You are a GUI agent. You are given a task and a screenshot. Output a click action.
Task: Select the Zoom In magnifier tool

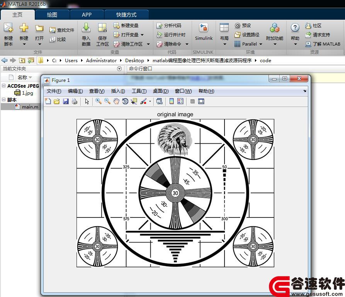[x=99, y=101]
